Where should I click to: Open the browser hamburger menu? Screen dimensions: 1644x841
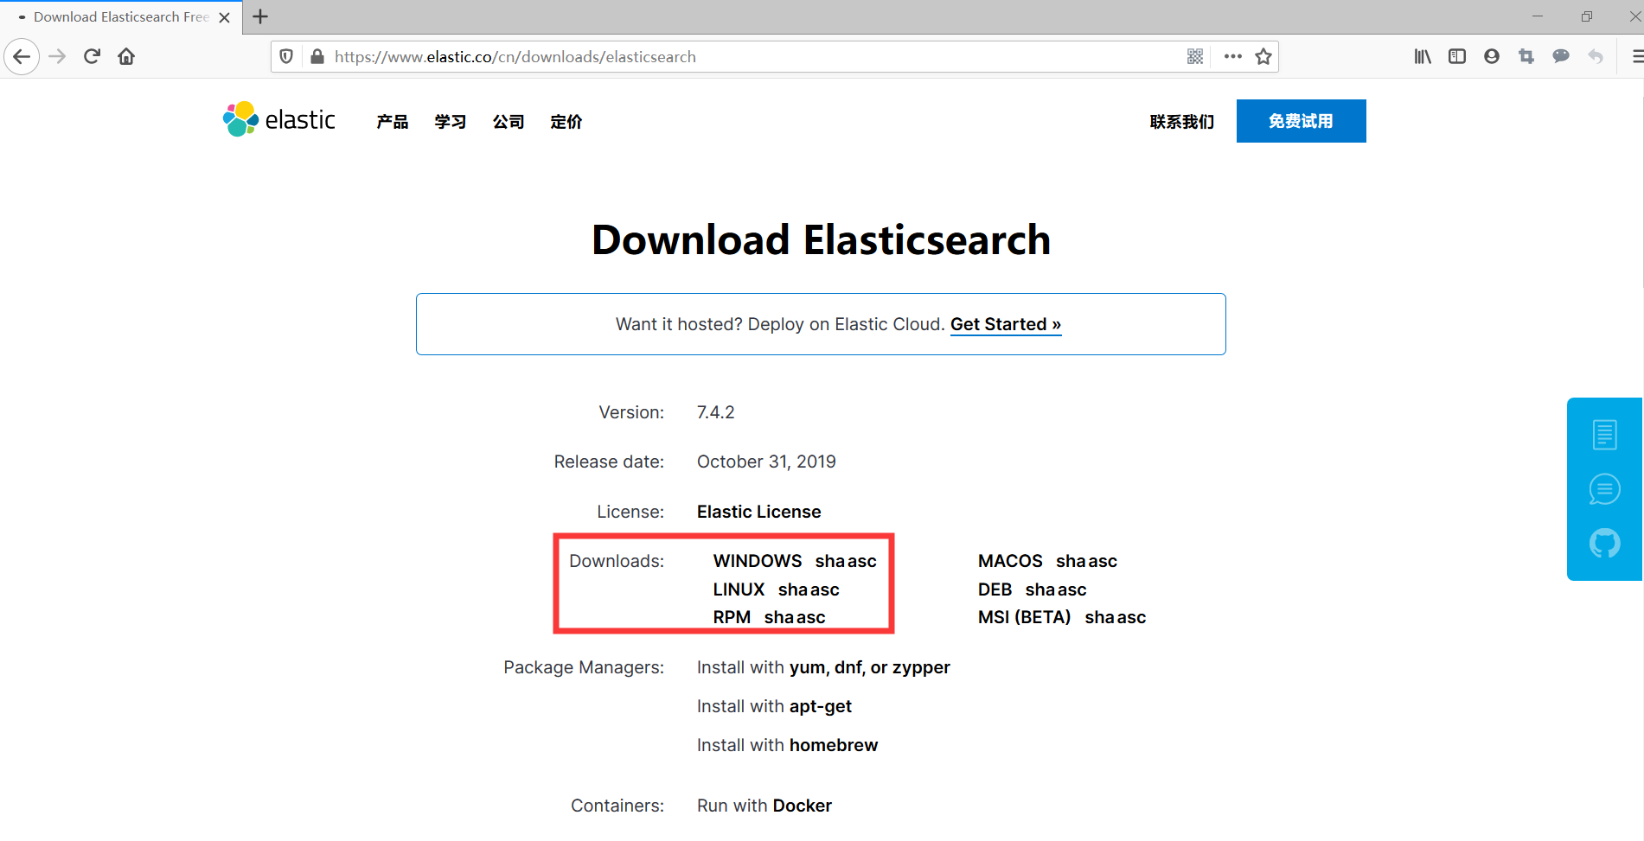(x=1636, y=57)
